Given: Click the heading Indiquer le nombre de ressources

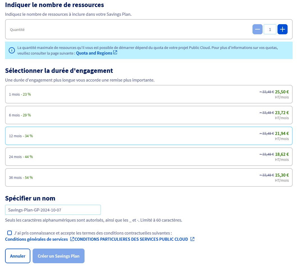Looking at the screenshot, I should 54,5.
